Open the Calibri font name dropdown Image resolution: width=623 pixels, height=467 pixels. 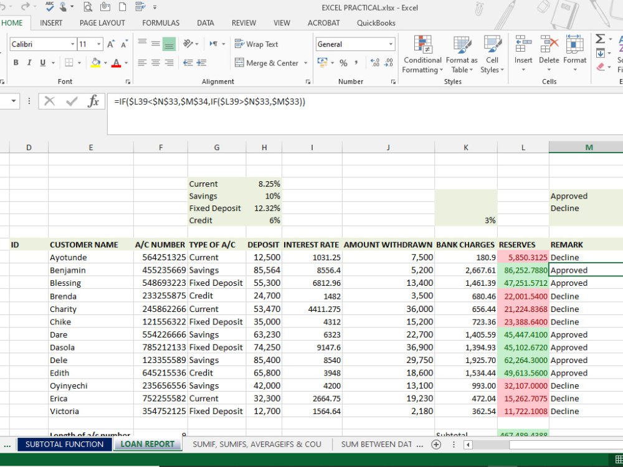click(x=72, y=44)
